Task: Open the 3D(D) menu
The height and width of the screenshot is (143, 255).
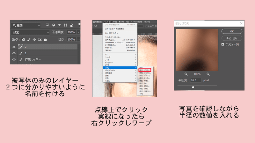Action: point(115,22)
